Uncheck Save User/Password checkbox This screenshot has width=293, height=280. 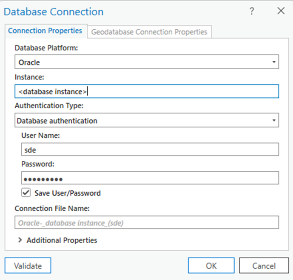pyautogui.click(x=26, y=193)
